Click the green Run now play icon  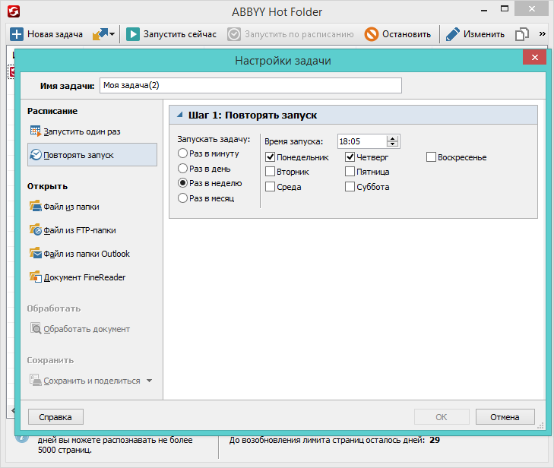(x=133, y=34)
